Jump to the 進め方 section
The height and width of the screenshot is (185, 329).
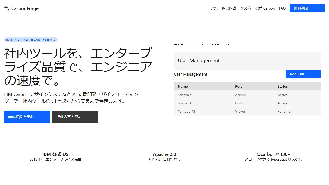tap(246, 8)
